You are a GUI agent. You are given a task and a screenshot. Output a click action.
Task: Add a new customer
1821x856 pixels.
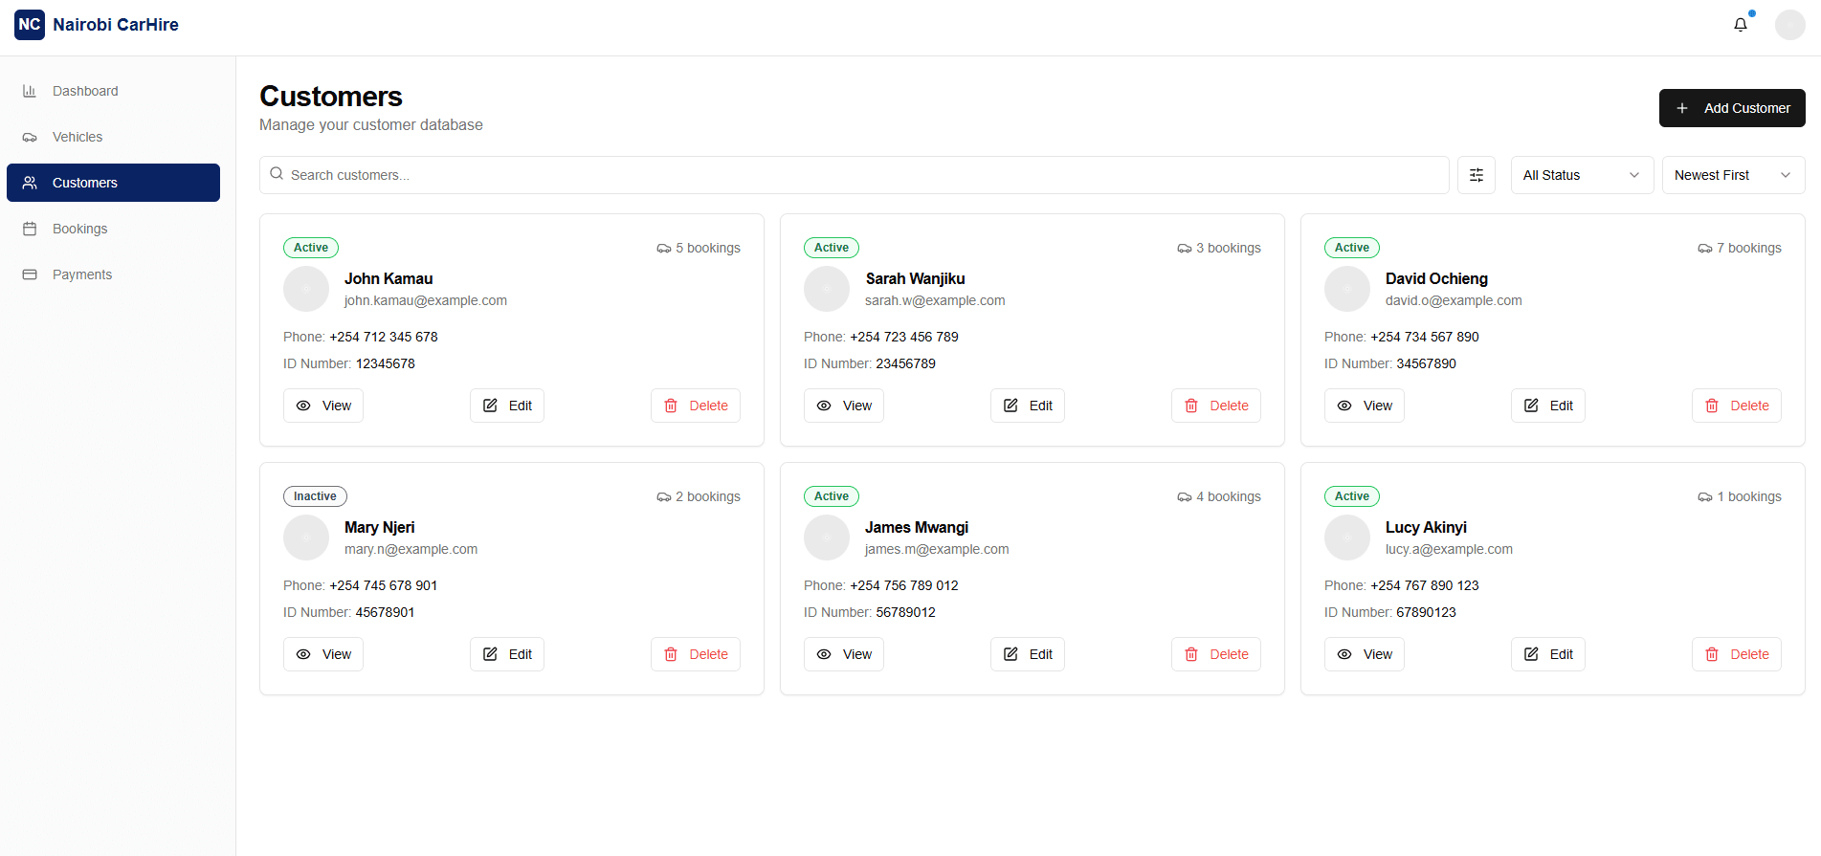point(1732,108)
